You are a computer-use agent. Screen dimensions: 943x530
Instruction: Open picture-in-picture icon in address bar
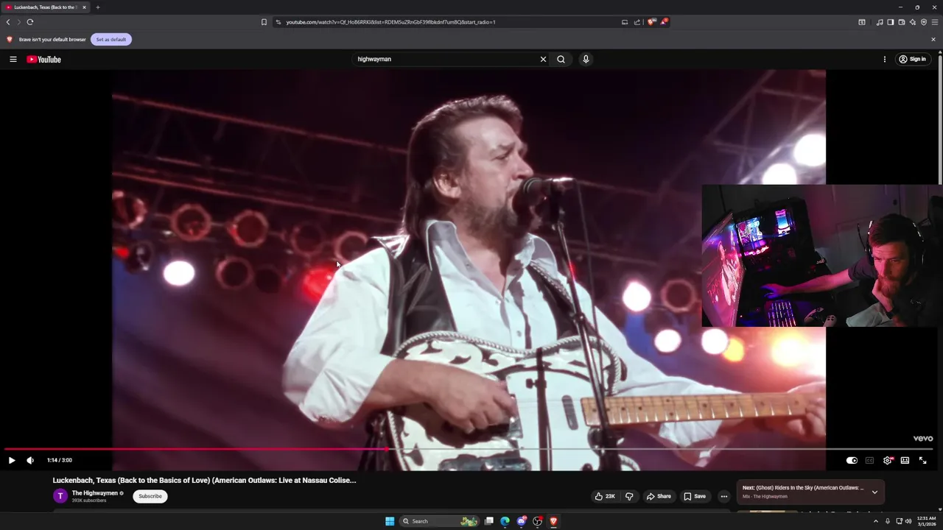625,22
